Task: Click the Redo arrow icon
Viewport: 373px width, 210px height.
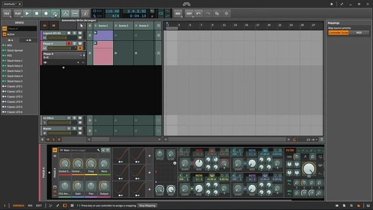Action: coord(207,13)
